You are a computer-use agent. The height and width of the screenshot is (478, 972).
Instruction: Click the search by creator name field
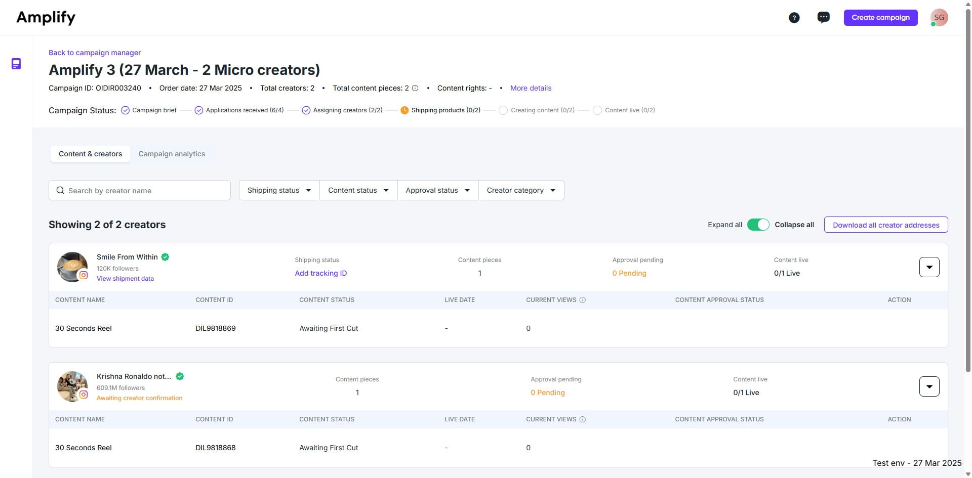click(x=139, y=190)
